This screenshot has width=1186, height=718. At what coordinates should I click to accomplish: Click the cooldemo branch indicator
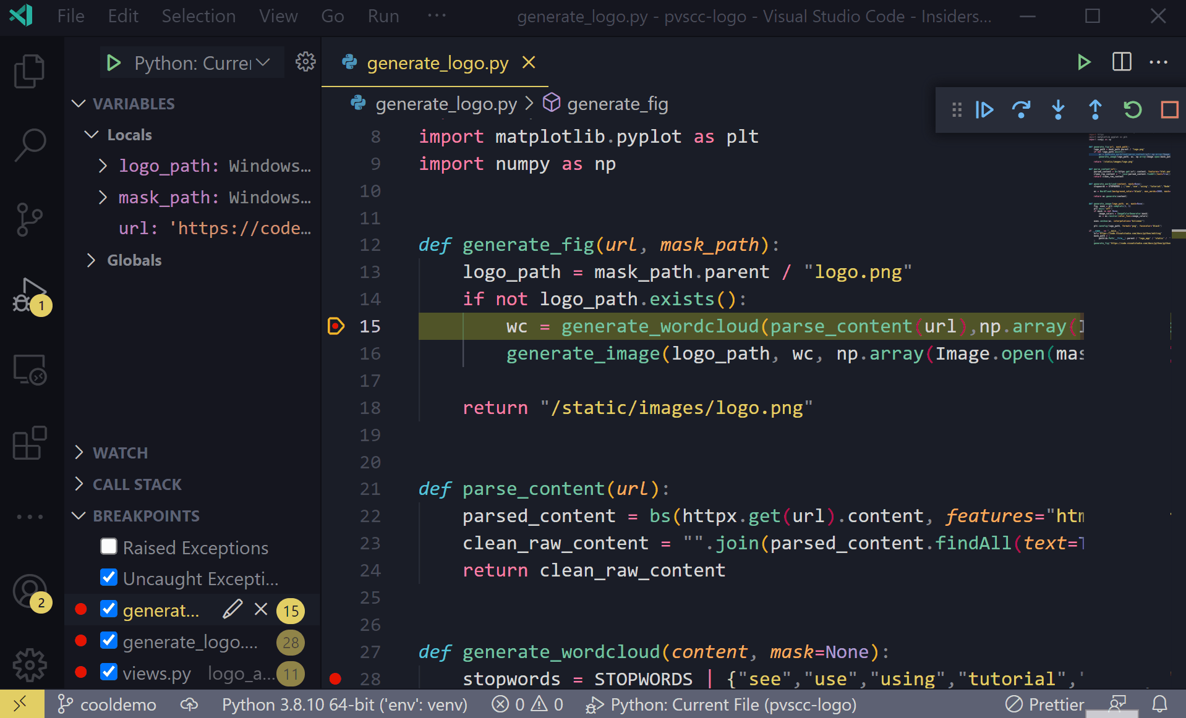(106, 704)
